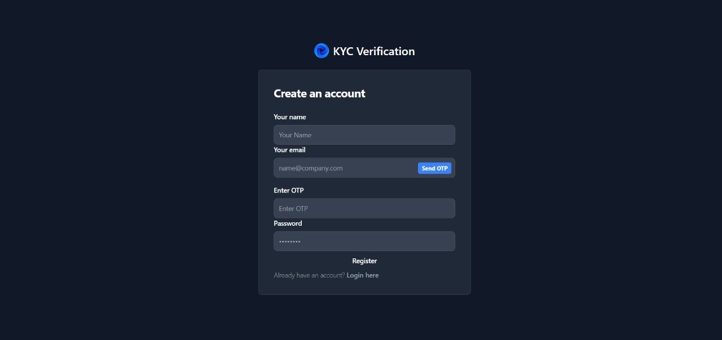This screenshot has width=722, height=340.
Task: Select the Create an account heading
Action: [x=319, y=93]
